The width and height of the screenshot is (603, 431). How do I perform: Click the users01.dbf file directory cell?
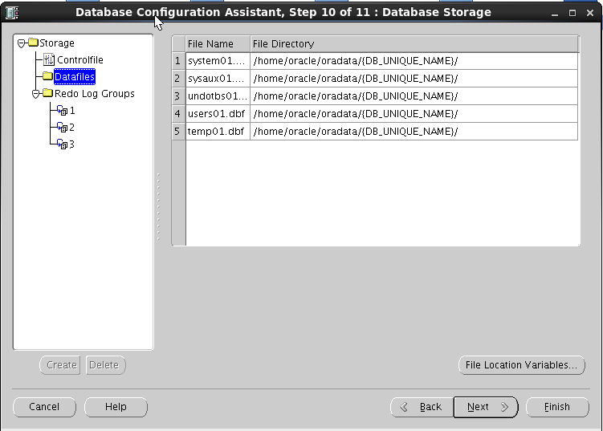414,114
